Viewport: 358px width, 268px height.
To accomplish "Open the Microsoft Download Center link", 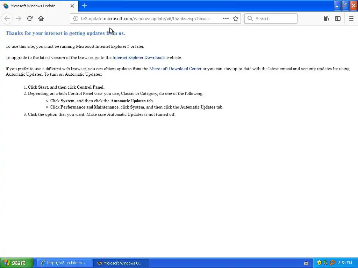I will point(176,69).
